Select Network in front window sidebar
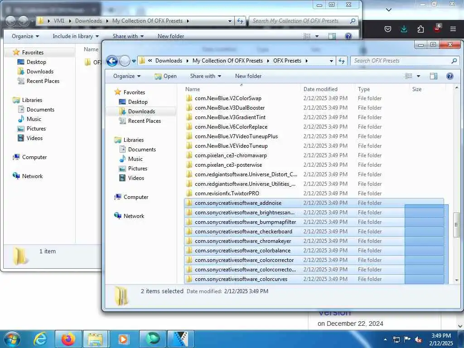 (134, 216)
